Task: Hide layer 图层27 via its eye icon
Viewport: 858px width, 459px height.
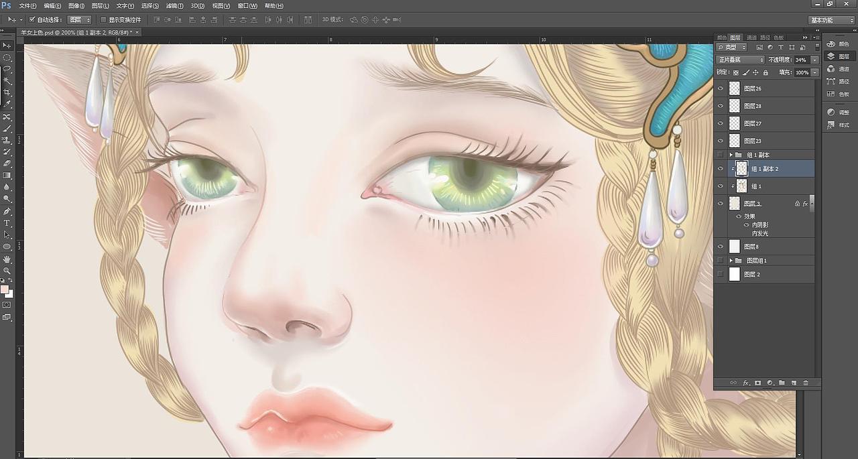Action: 721,123
